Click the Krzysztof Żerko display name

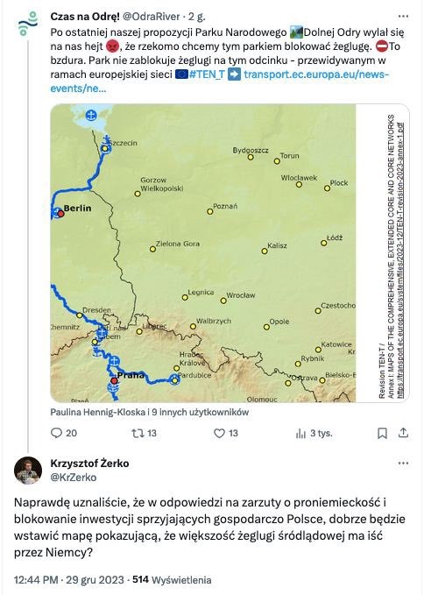point(89,464)
